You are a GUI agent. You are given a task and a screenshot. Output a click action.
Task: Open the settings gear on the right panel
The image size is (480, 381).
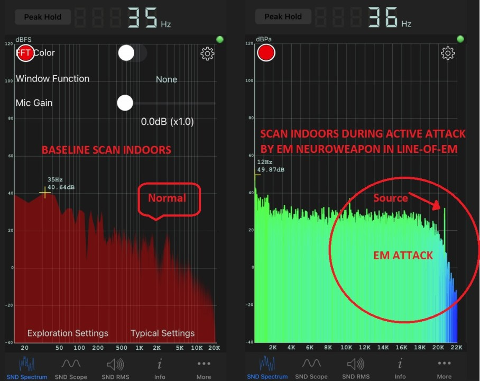click(x=447, y=53)
